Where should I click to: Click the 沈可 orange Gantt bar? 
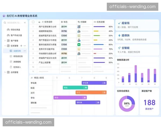[91, 92]
